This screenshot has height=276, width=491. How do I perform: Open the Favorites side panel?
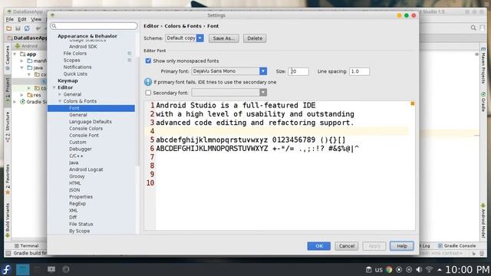pos(8,179)
